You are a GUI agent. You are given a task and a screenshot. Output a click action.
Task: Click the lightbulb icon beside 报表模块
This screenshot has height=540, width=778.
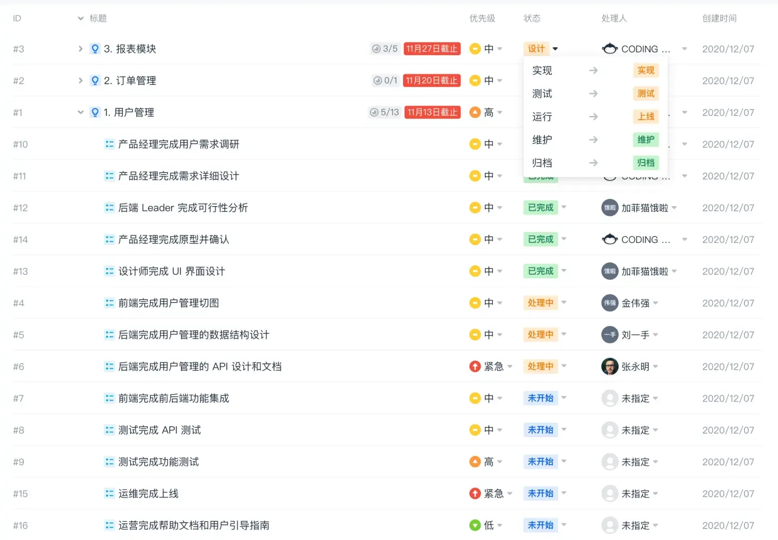pos(95,48)
